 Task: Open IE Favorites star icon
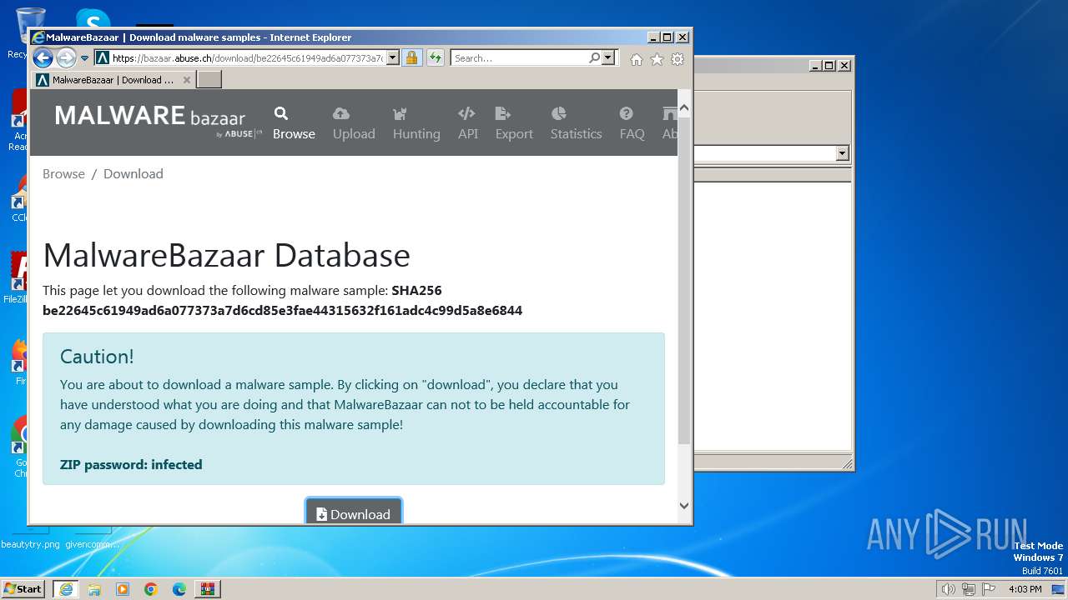point(657,59)
